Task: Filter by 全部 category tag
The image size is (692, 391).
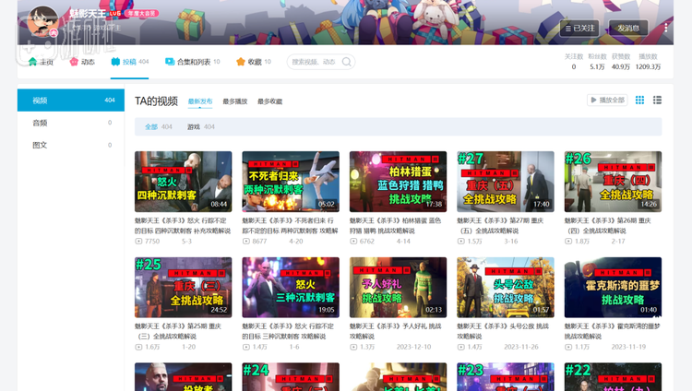Action: 151,126
